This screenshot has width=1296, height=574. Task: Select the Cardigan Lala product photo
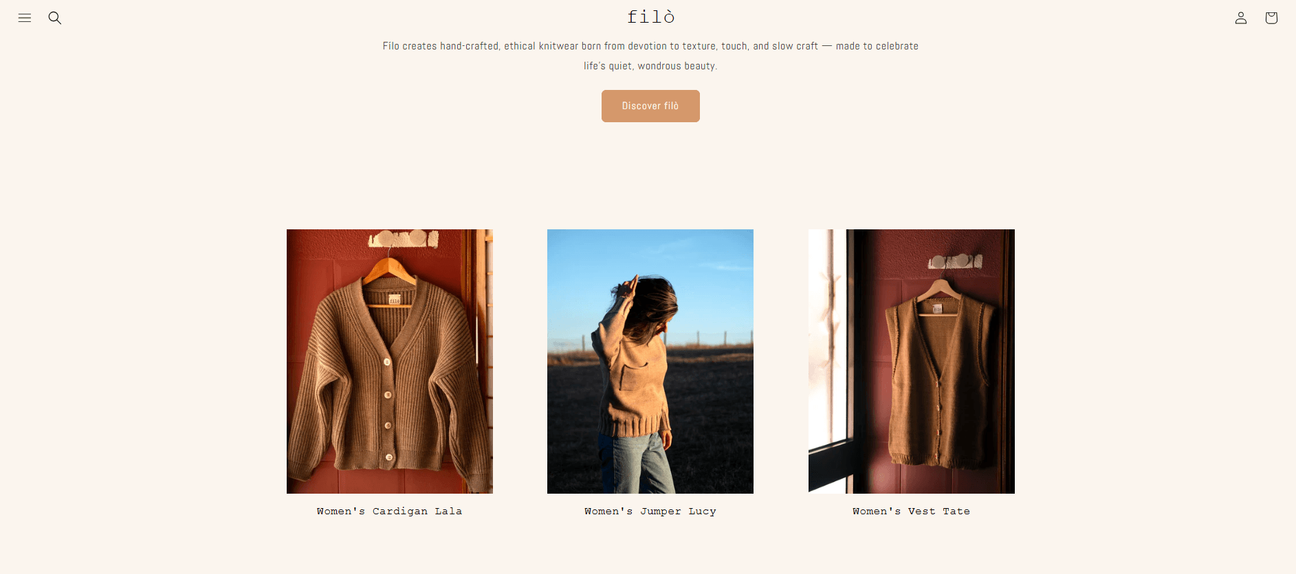390,361
